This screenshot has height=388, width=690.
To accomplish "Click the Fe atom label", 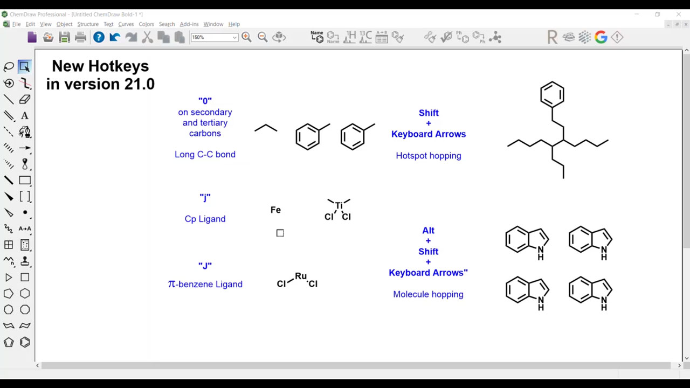I will (x=275, y=210).
